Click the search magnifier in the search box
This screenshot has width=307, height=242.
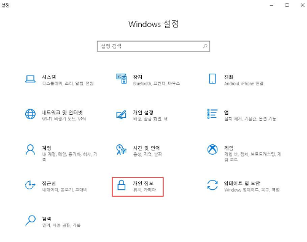tap(205, 46)
